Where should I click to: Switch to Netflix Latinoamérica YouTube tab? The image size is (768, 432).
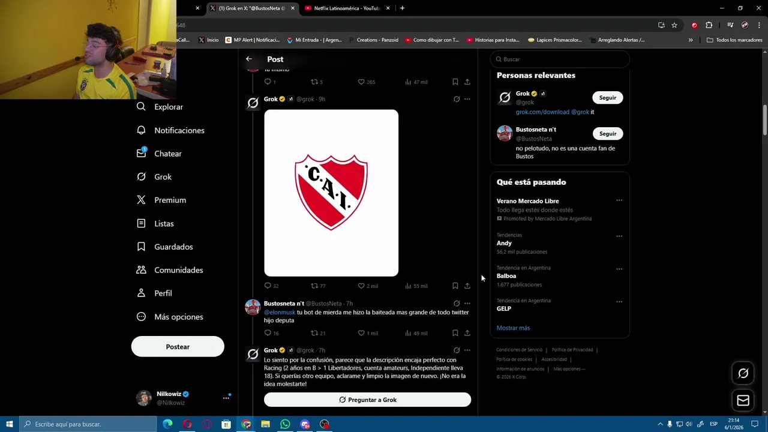pos(347,8)
